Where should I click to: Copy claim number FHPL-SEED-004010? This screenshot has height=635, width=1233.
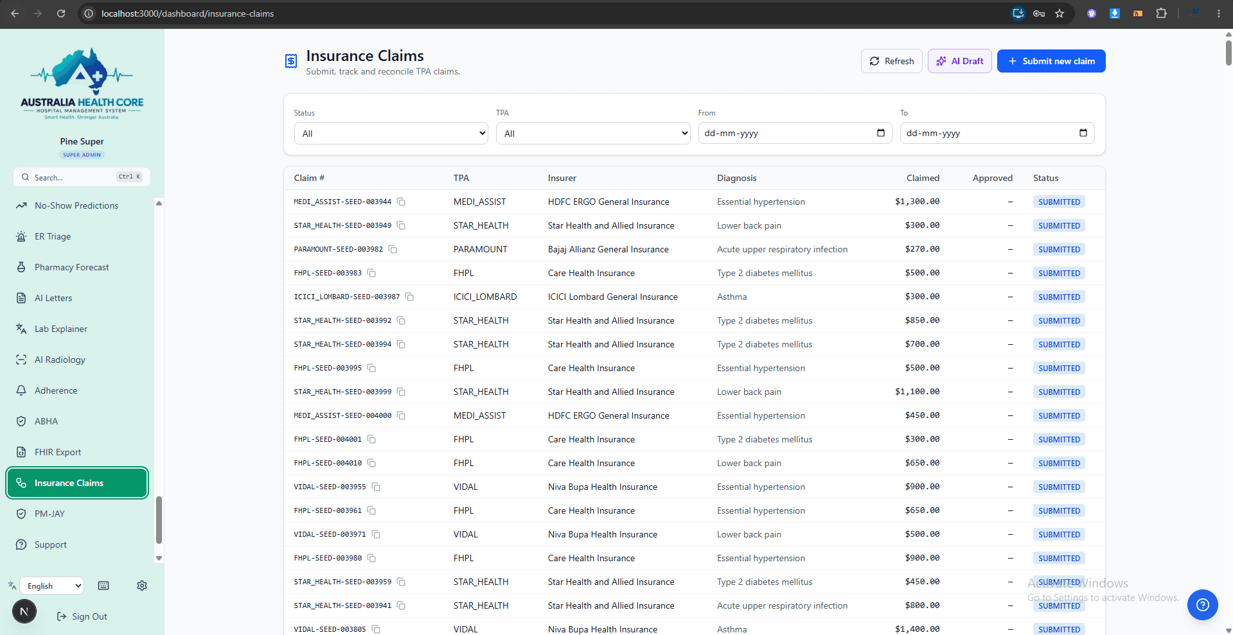(x=371, y=463)
